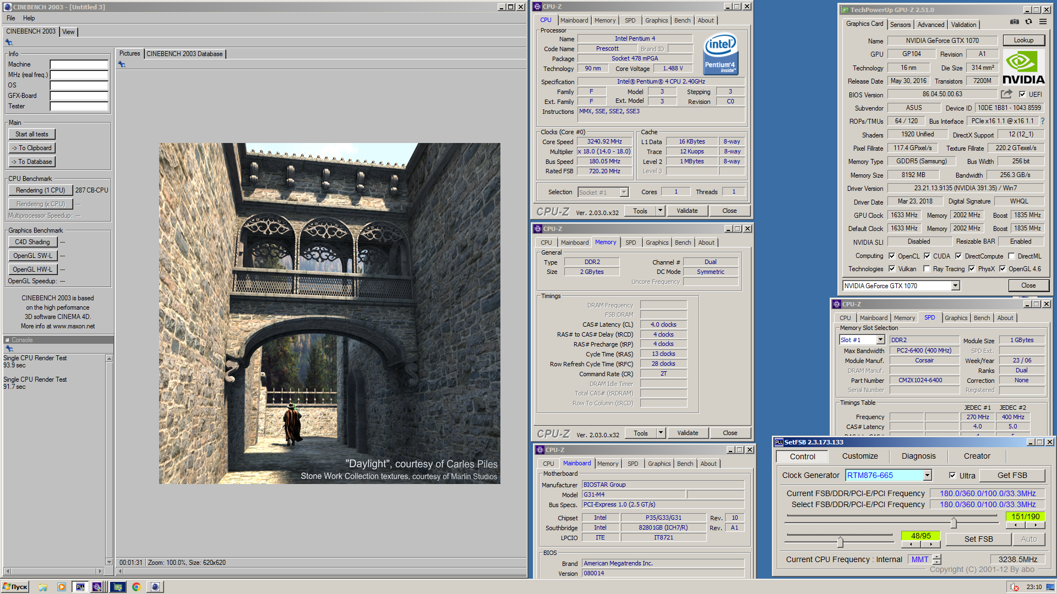Switch to the CINEBENCH taskbar item
Viewport: 1057px width, 594px height.
click(155, 587)
